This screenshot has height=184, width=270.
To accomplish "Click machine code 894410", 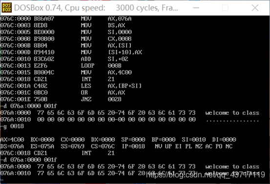I will pyautogui.click(x=44, y=52).
